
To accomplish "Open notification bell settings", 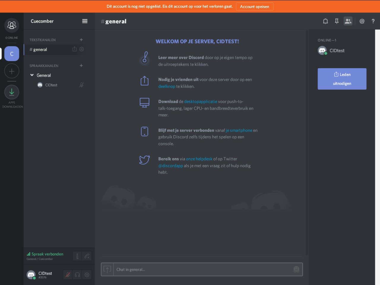I will pos(325,21).
